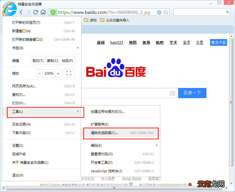
Task: Expand the 编码(E) submenu
Action: (x=120, y=146)
